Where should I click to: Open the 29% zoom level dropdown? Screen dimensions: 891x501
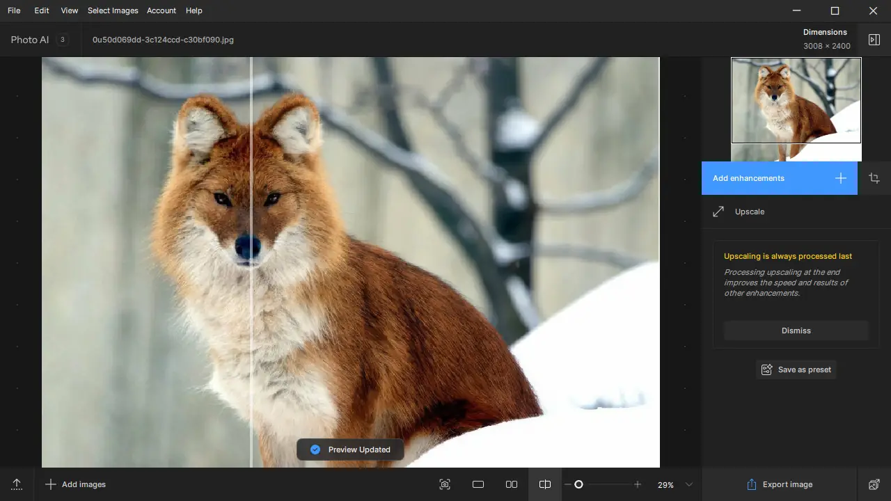[x=688, y=484]
